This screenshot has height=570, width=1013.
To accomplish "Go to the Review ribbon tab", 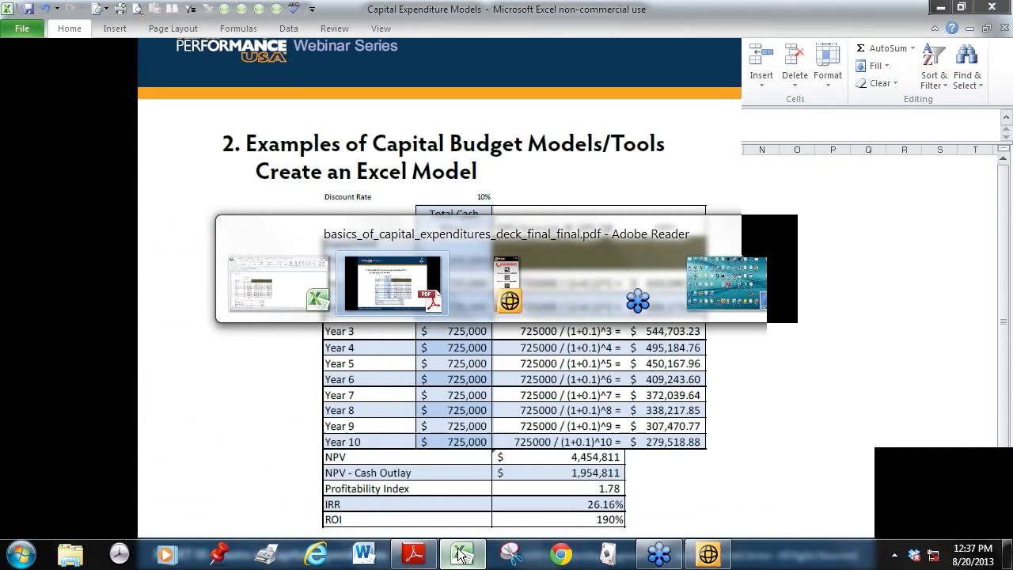I will pyautogui.click(x=335, y=28).
